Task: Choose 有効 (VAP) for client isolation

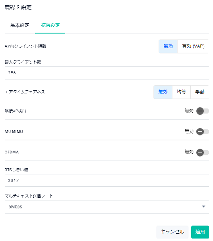Action: 193,46
